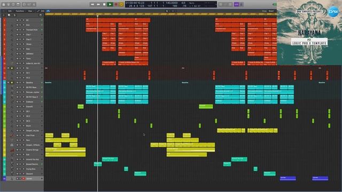Toggle the yellow Cycle mode button
The image size is (342, 192).
[121, 4]
